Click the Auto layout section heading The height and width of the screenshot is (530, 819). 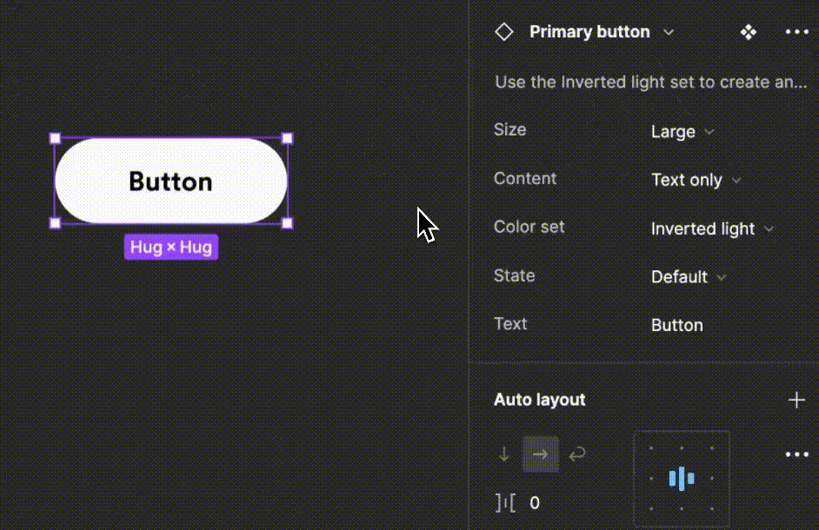(x=540, y=400)
